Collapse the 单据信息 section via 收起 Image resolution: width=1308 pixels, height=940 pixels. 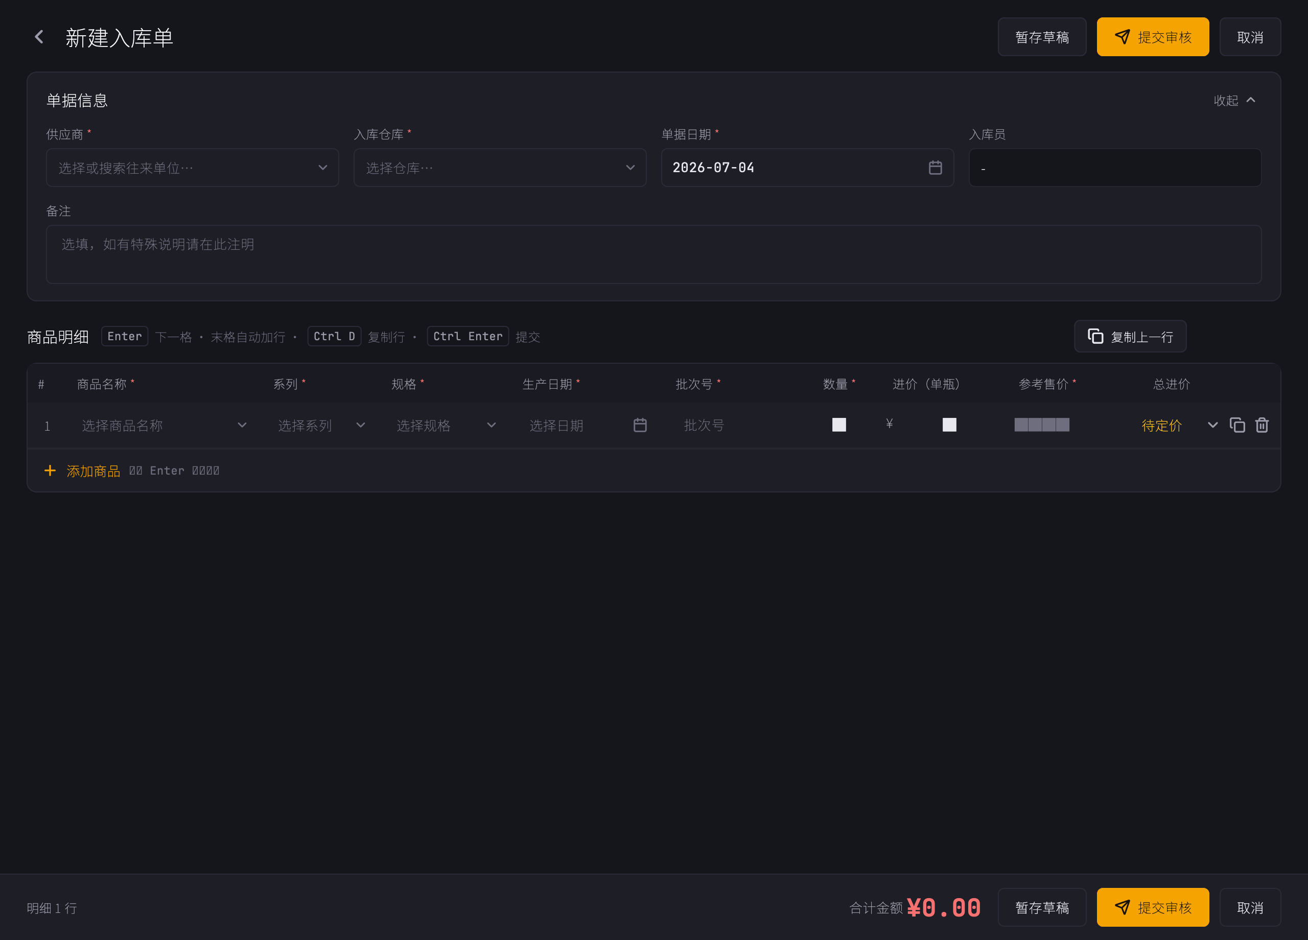click(x=1234, y=100)
